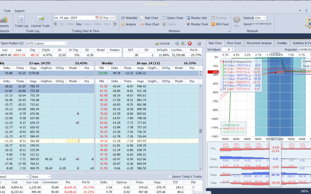This screenshot has width=311, height=194.
Task: Open the RSS Feed window
Action: (219, 24)
